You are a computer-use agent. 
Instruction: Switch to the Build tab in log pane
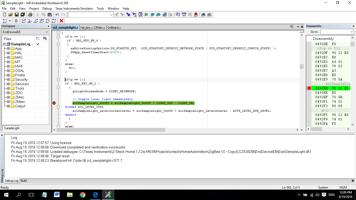click(x=24, y=181)
